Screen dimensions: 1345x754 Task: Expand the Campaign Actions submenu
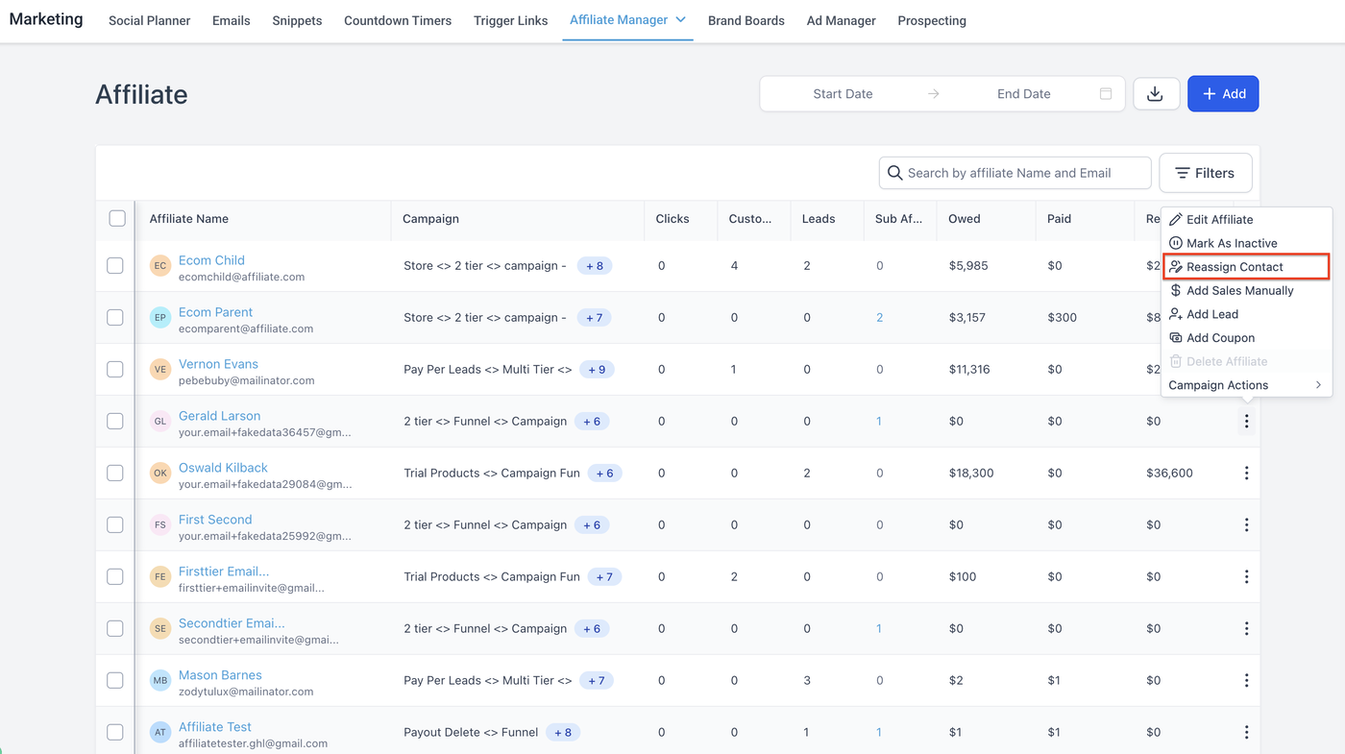click(x=1245, y=385)
